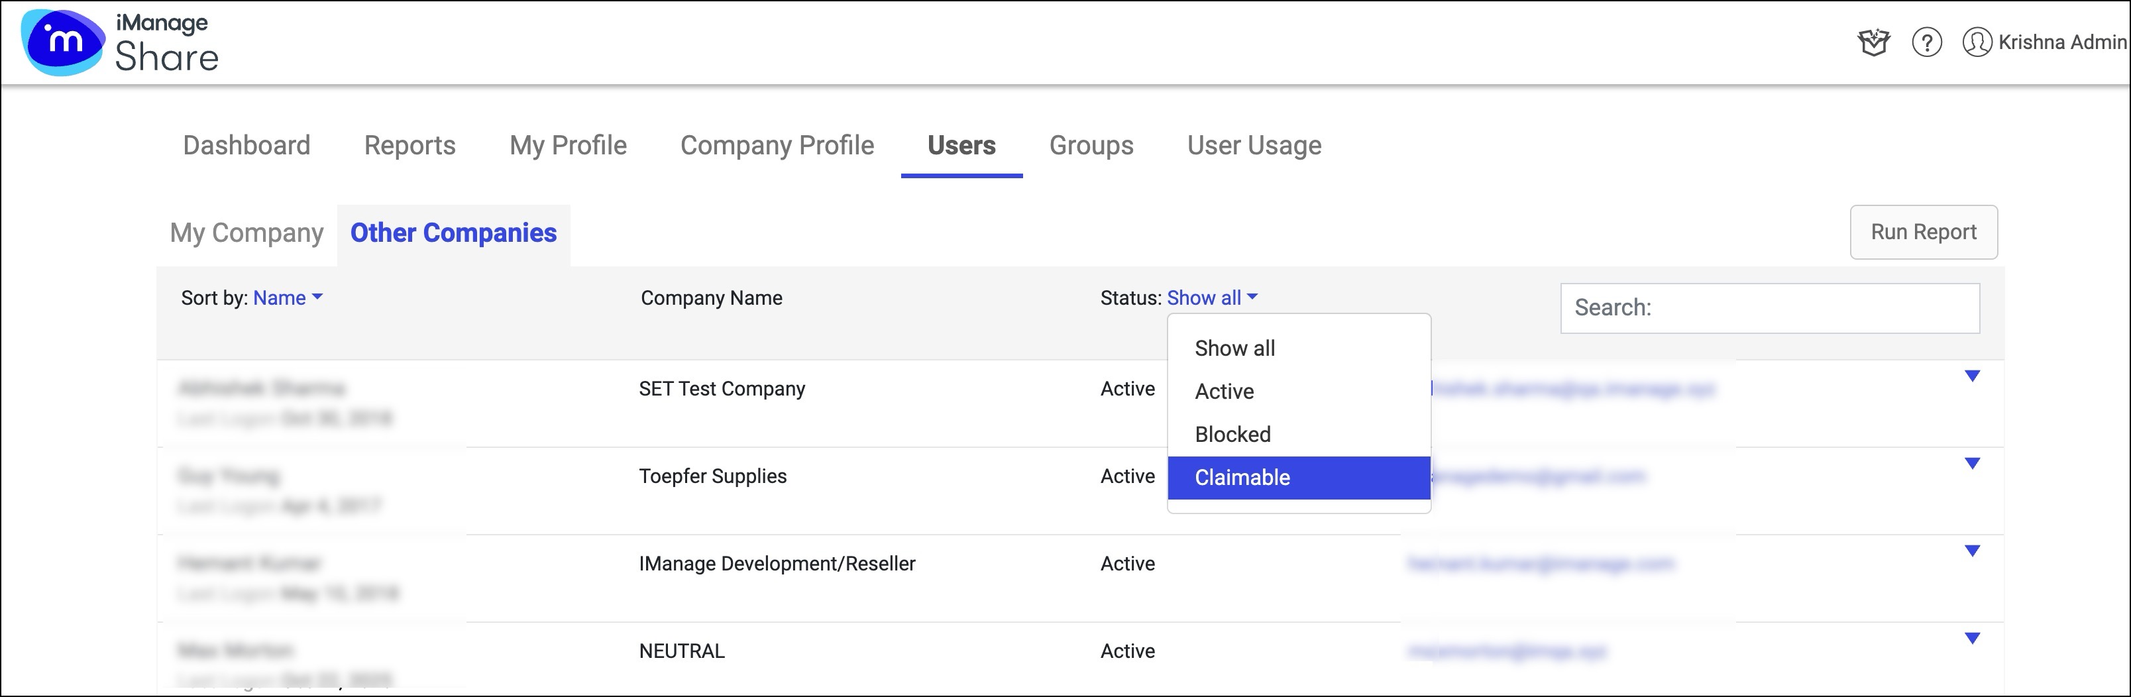The image size is (2131, 697).
Task: Choose Active in status menu
Action: (x=1299, y=391)
